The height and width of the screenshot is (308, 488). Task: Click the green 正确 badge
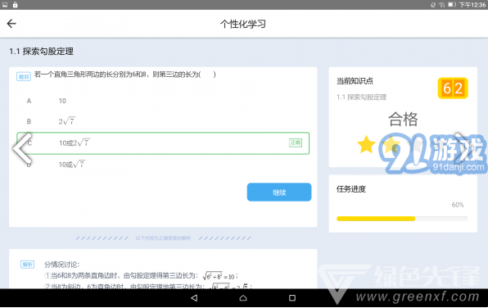click(x=296, y=143)
